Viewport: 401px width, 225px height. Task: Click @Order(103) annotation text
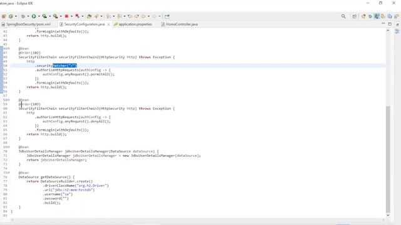(29, 104)
